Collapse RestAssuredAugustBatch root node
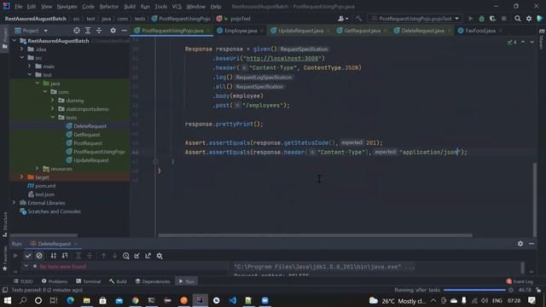546x307 pixels. pyautogui.click(x=15, y=41)
